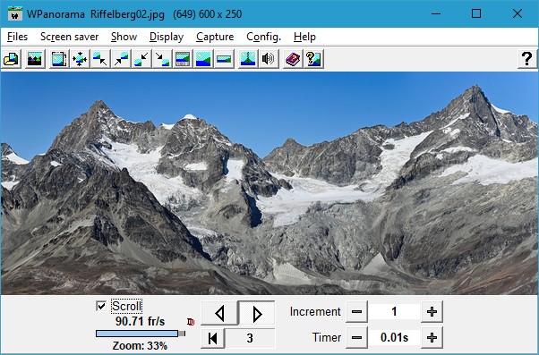539x355 pixels.
Task: Jump to panorama start with skip-back button
Action: (213, 338)
